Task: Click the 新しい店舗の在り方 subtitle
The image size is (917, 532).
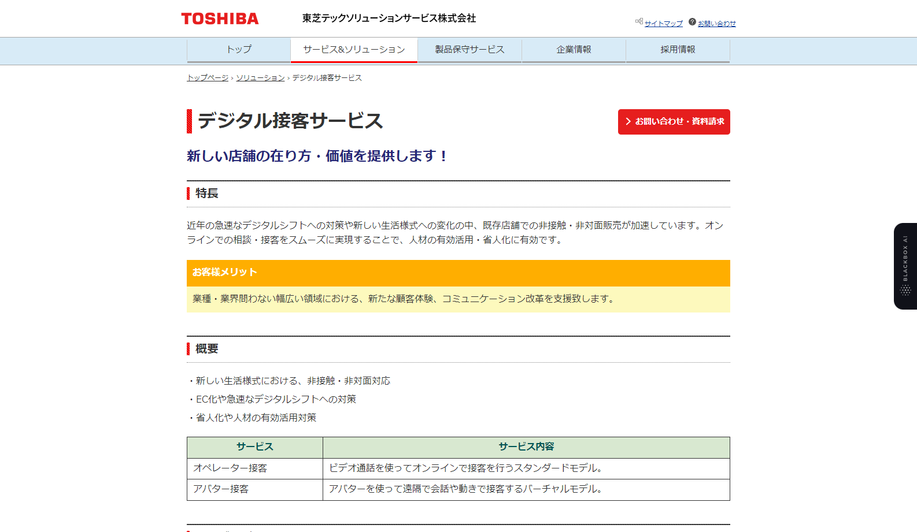Action: 317,157
